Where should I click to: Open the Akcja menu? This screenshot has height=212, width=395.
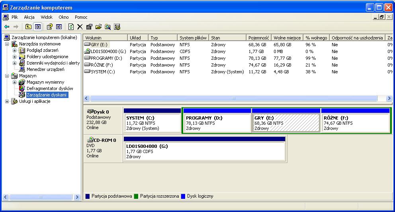29,17
